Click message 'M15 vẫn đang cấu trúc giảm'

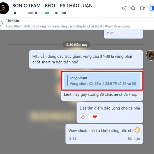(x=86, y=59)
